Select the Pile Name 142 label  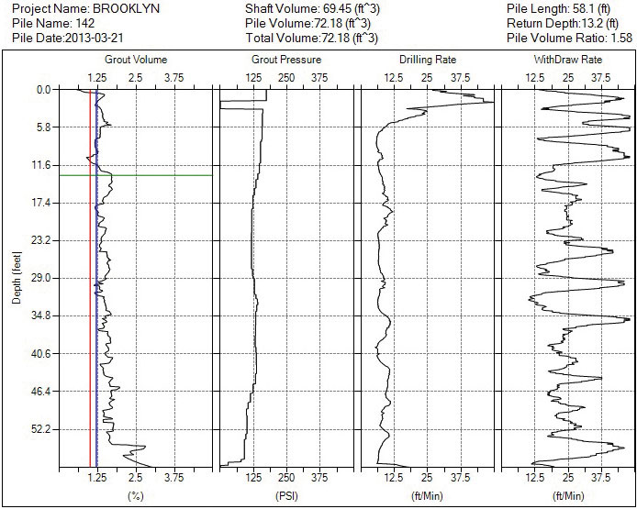(46, 23)
